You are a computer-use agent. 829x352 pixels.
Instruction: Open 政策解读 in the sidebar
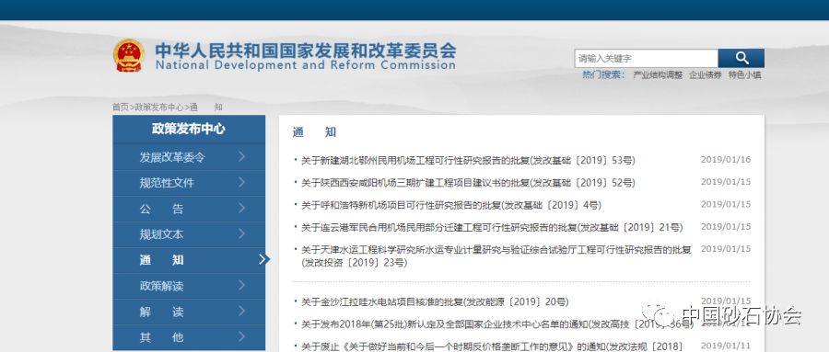pyautogui.click(x=189, y=286)
